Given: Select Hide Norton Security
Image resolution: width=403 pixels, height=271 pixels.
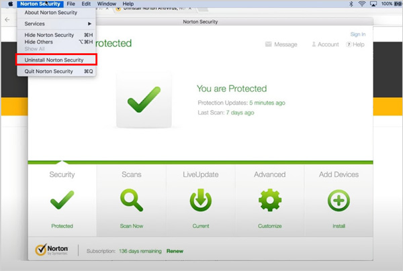Looking at the screenshot, I should pyautogui.click(x=56, y=35).
